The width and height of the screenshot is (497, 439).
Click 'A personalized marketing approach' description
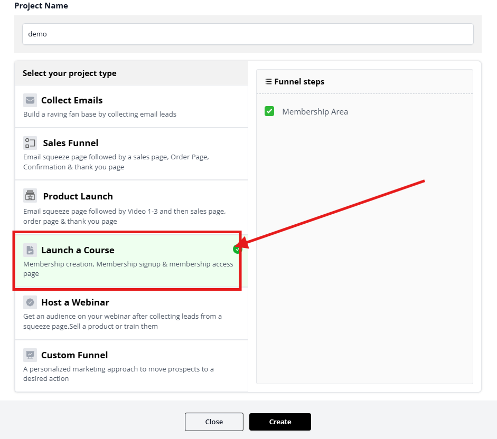(x=118, y=374)
